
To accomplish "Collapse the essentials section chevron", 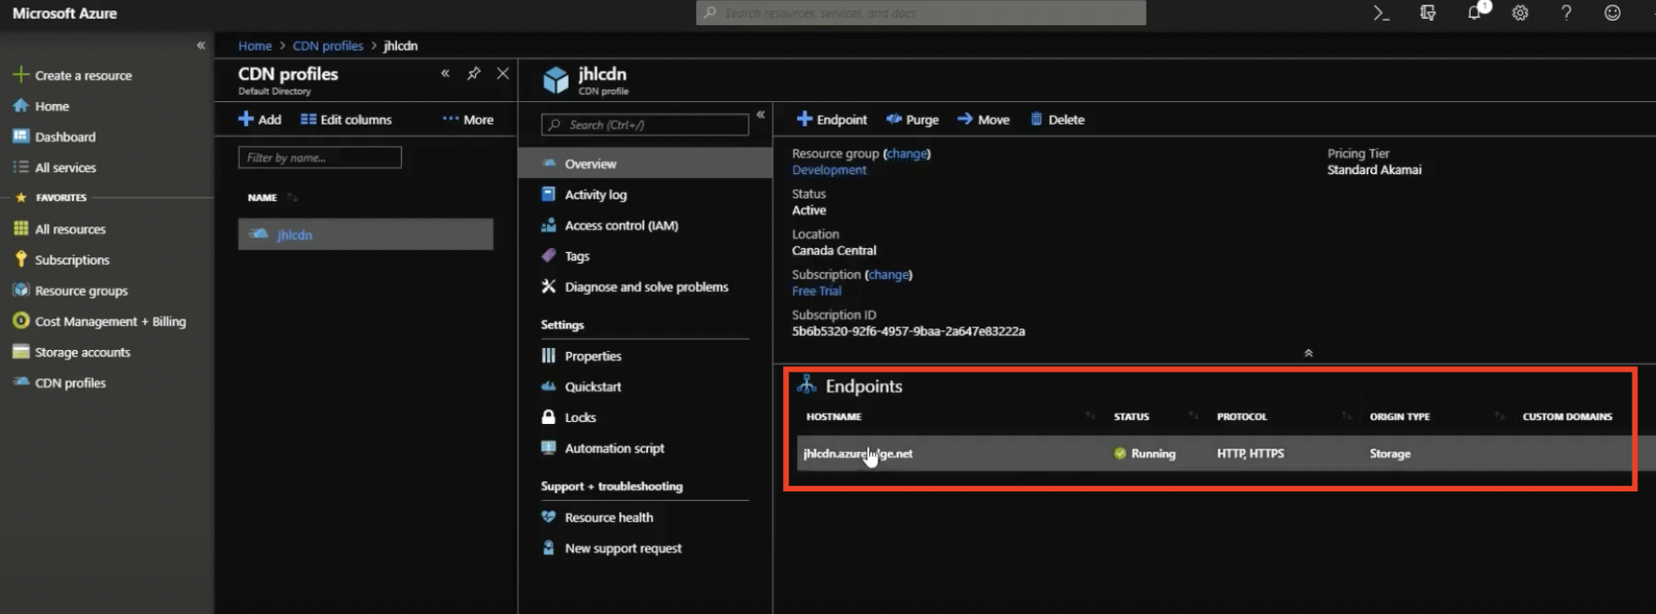I will 1309,353.
